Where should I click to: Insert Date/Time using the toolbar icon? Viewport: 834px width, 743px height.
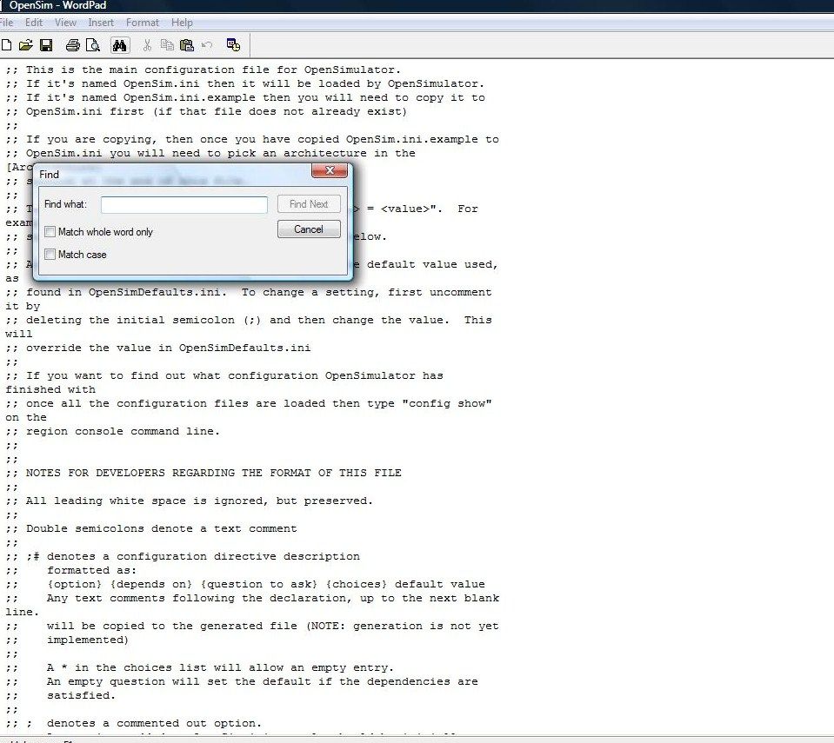coord(233,45)
